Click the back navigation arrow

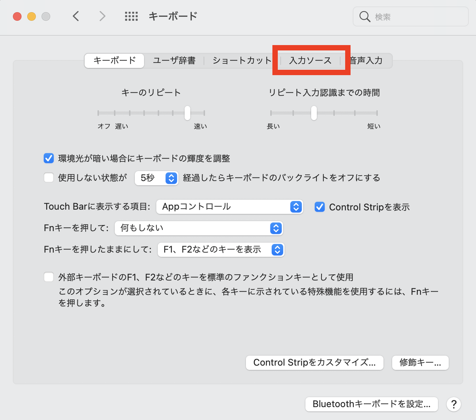coord(76,16)
